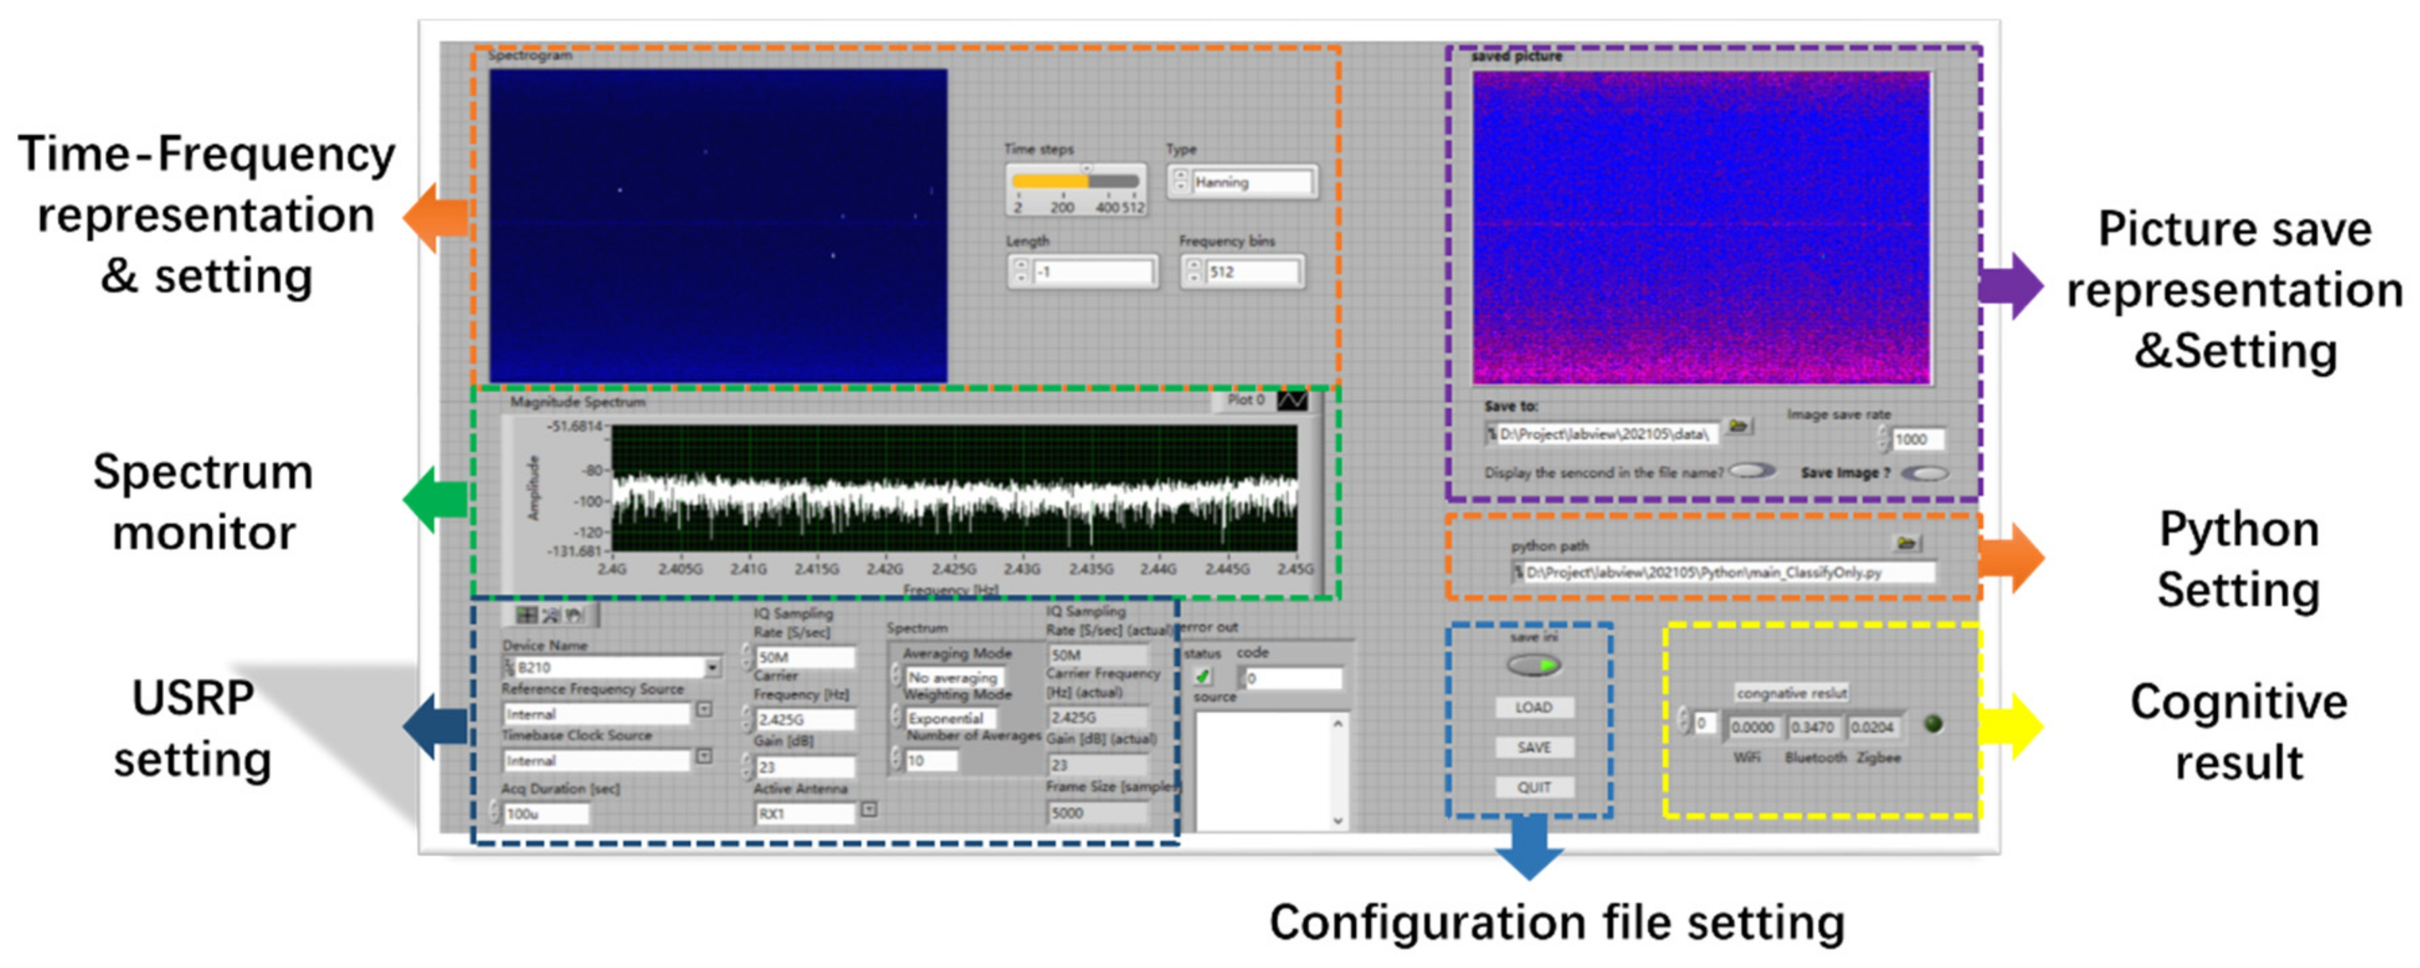Click the Frequency bins input field

tap(1252, 272)
